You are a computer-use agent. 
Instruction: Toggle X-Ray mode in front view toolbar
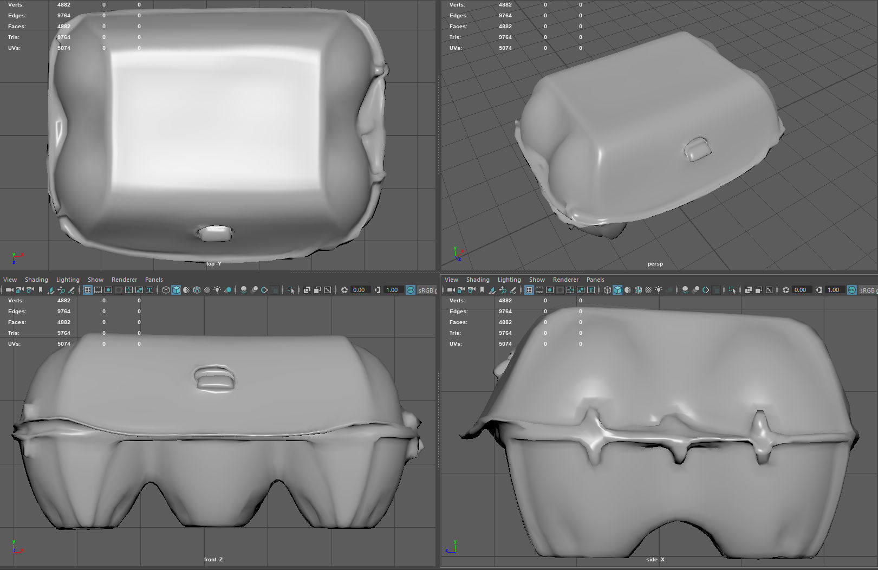[x=307, y=290]
